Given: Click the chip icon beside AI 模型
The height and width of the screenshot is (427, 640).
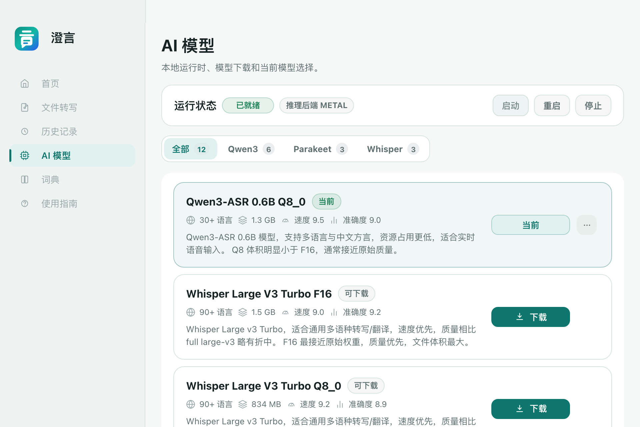Looking at the screenshot, I should point(25,155).
